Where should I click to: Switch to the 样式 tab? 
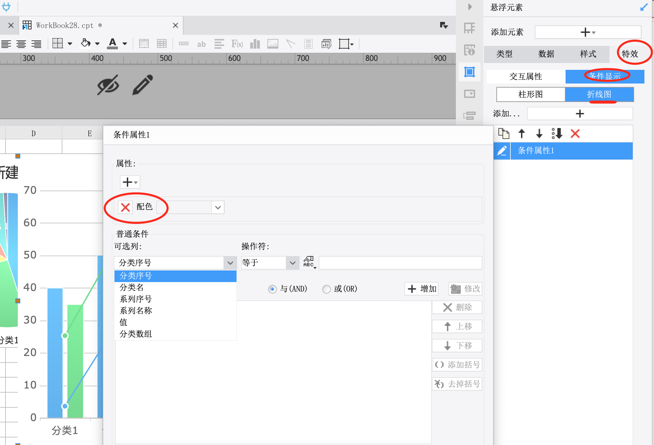click(588, 54)
